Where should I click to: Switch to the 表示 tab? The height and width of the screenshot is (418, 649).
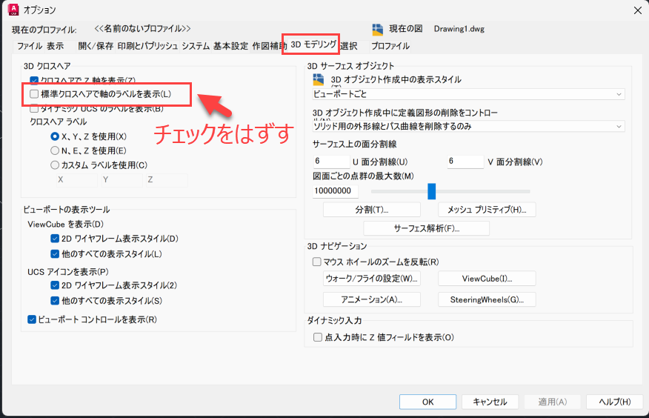55,46
